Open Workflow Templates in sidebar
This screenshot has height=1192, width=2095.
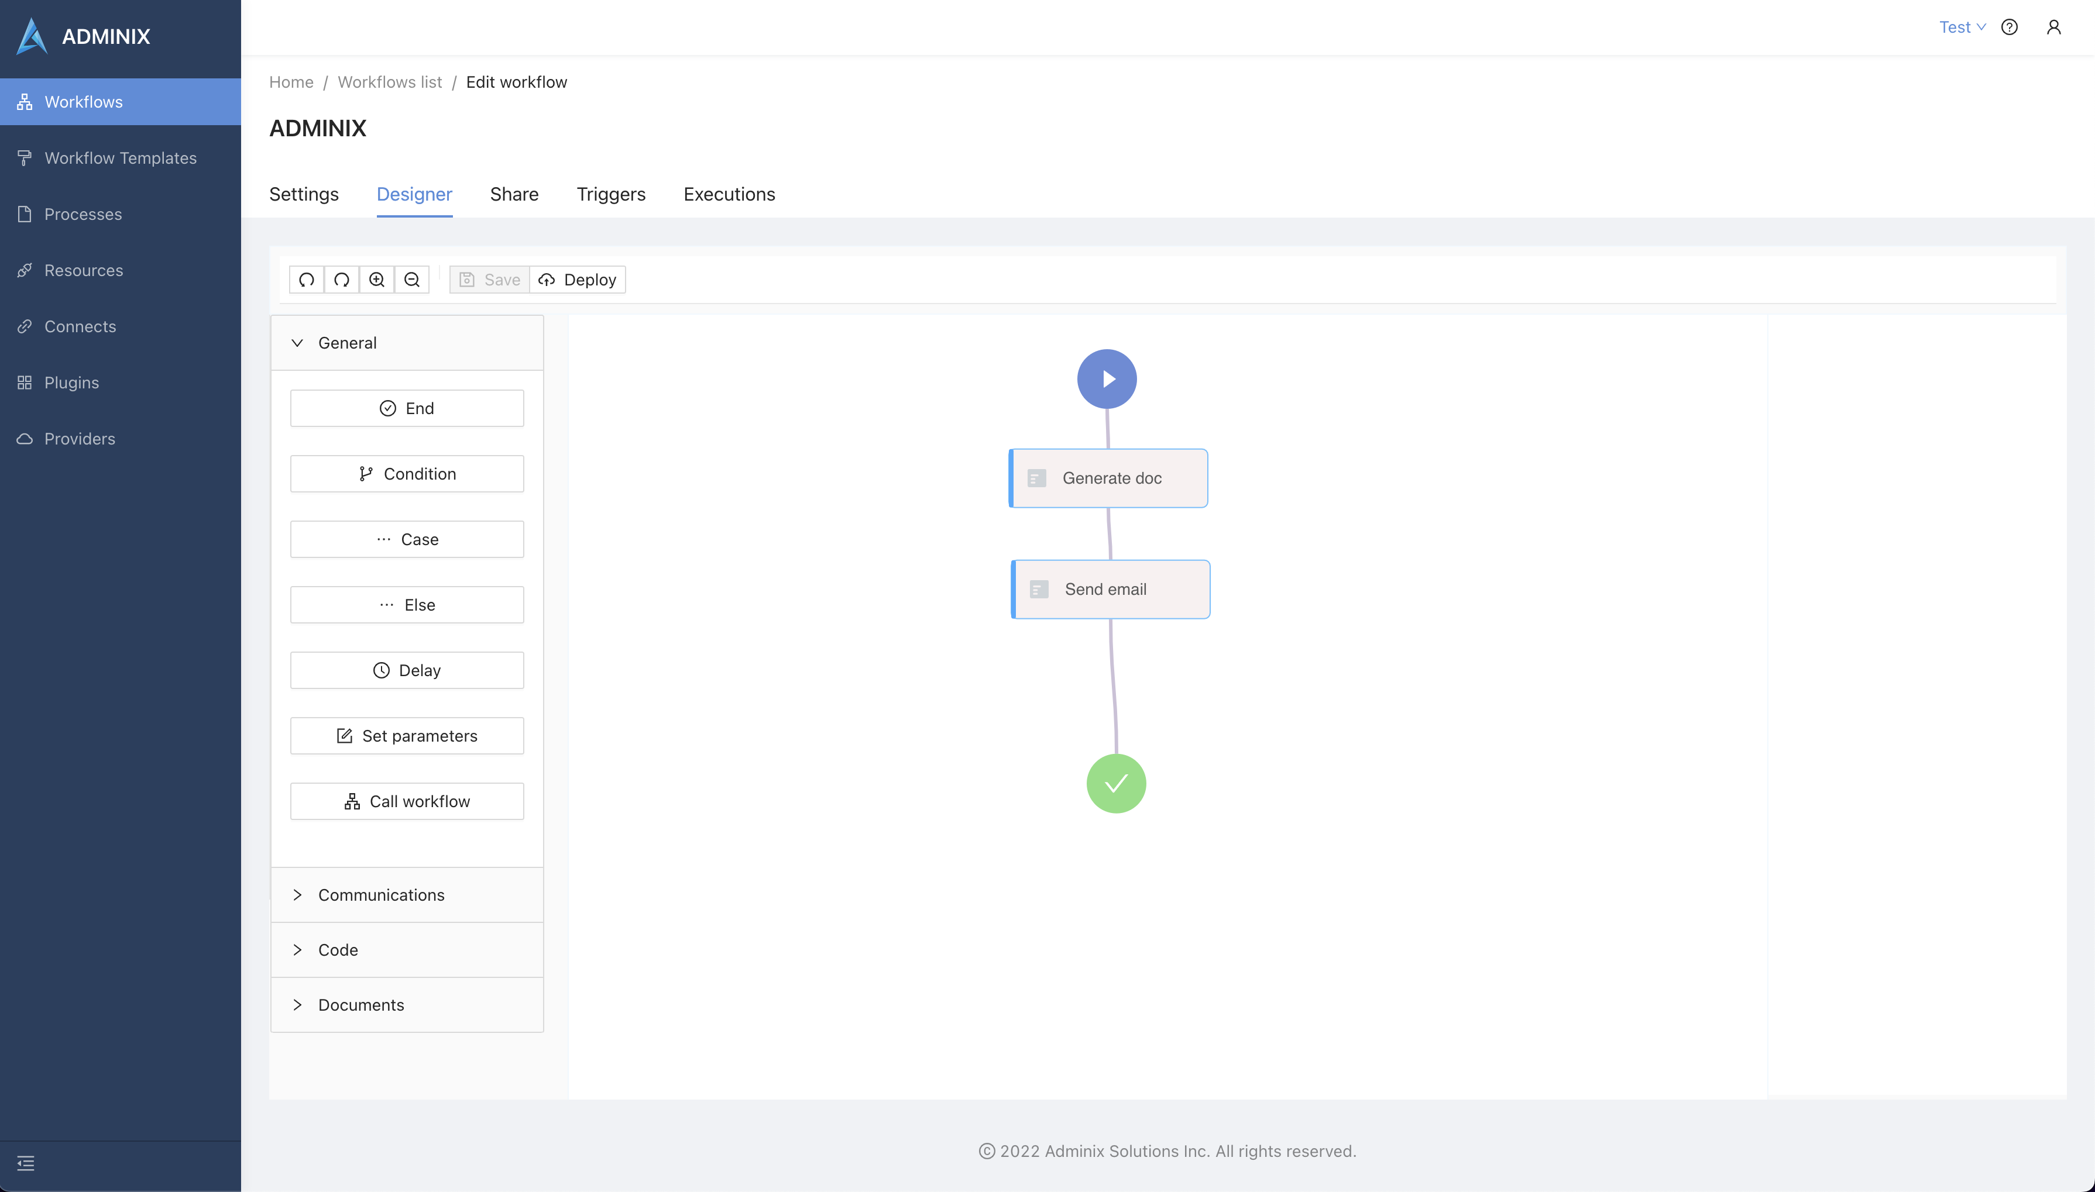121,158
